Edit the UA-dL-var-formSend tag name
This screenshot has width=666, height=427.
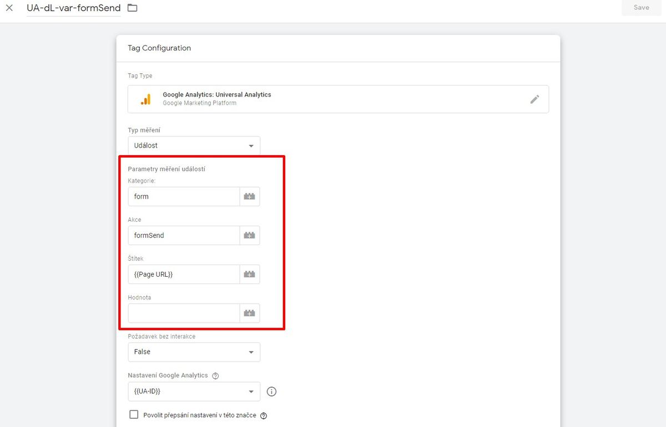[x=74, y=8]
